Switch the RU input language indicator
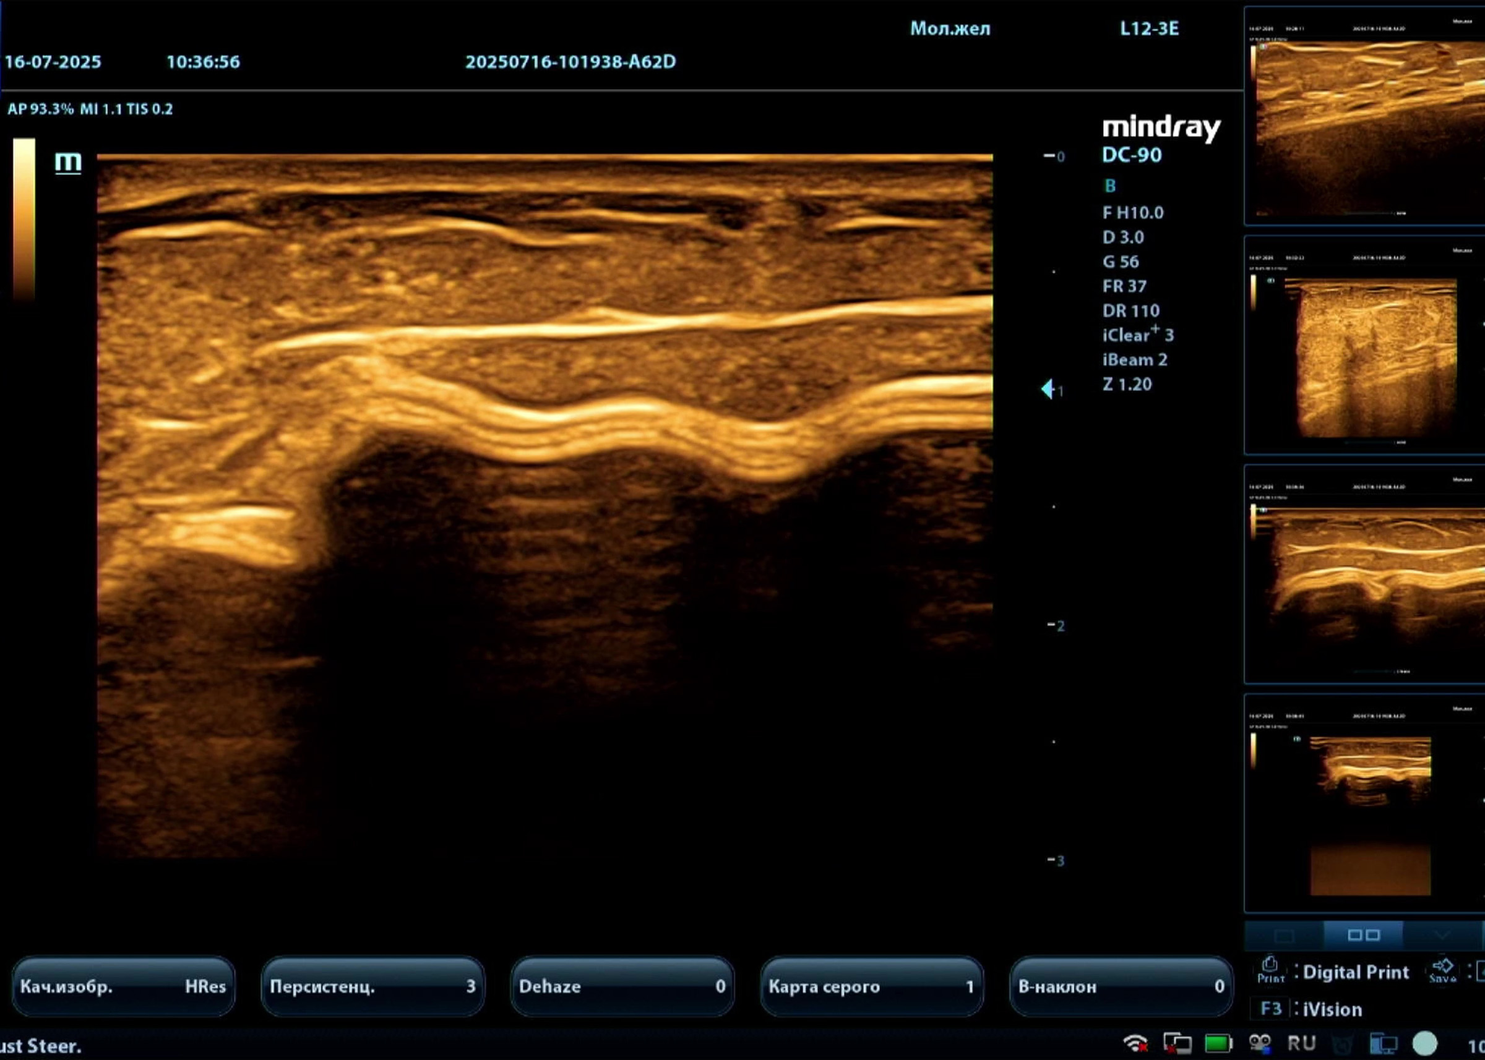The height and width of the screenshot is (1060, 1485). (1301, 1043)
